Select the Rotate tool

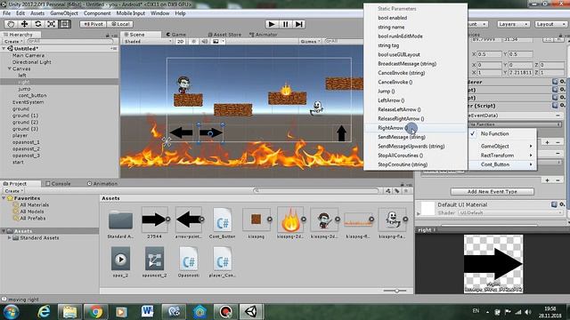pos(37,24)
